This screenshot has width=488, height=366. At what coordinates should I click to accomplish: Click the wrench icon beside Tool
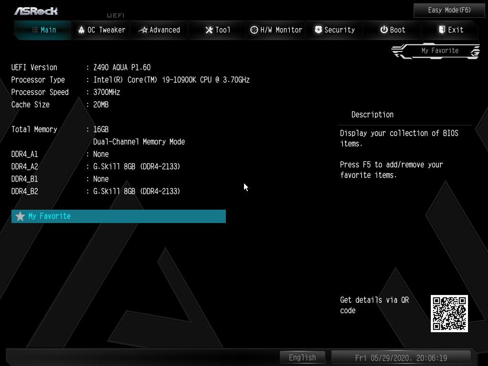pyautogui.click(x=209, y=30)
